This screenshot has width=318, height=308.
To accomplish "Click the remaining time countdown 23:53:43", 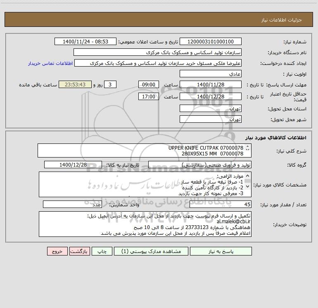I will (75, 84).
